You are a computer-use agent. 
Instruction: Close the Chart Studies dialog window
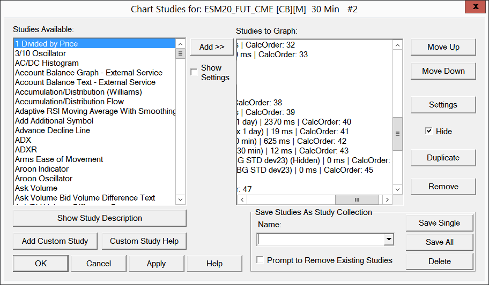[475, 9]
